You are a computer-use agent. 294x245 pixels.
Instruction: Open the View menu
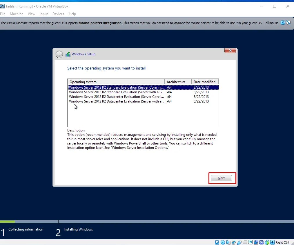[x=31, y=14]
